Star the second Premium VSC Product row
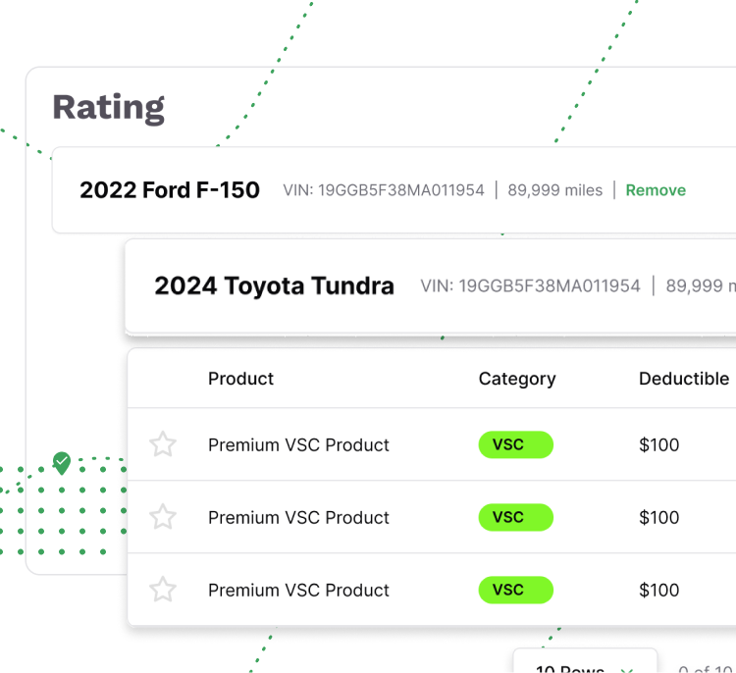 163,517
